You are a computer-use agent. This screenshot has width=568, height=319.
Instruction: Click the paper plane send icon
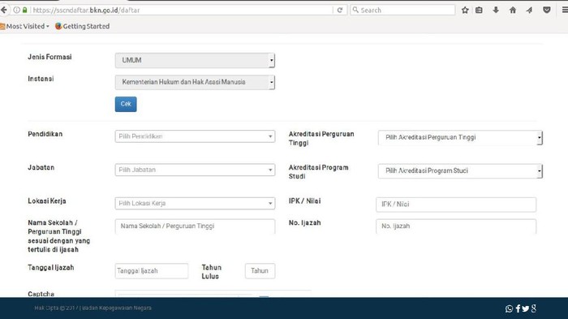pyautogui.click(x=529, y=11)
